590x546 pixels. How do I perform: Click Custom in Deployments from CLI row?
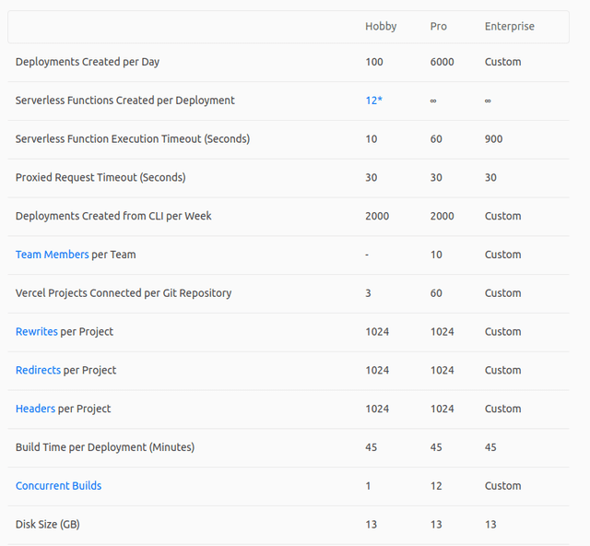coord(502,216)
